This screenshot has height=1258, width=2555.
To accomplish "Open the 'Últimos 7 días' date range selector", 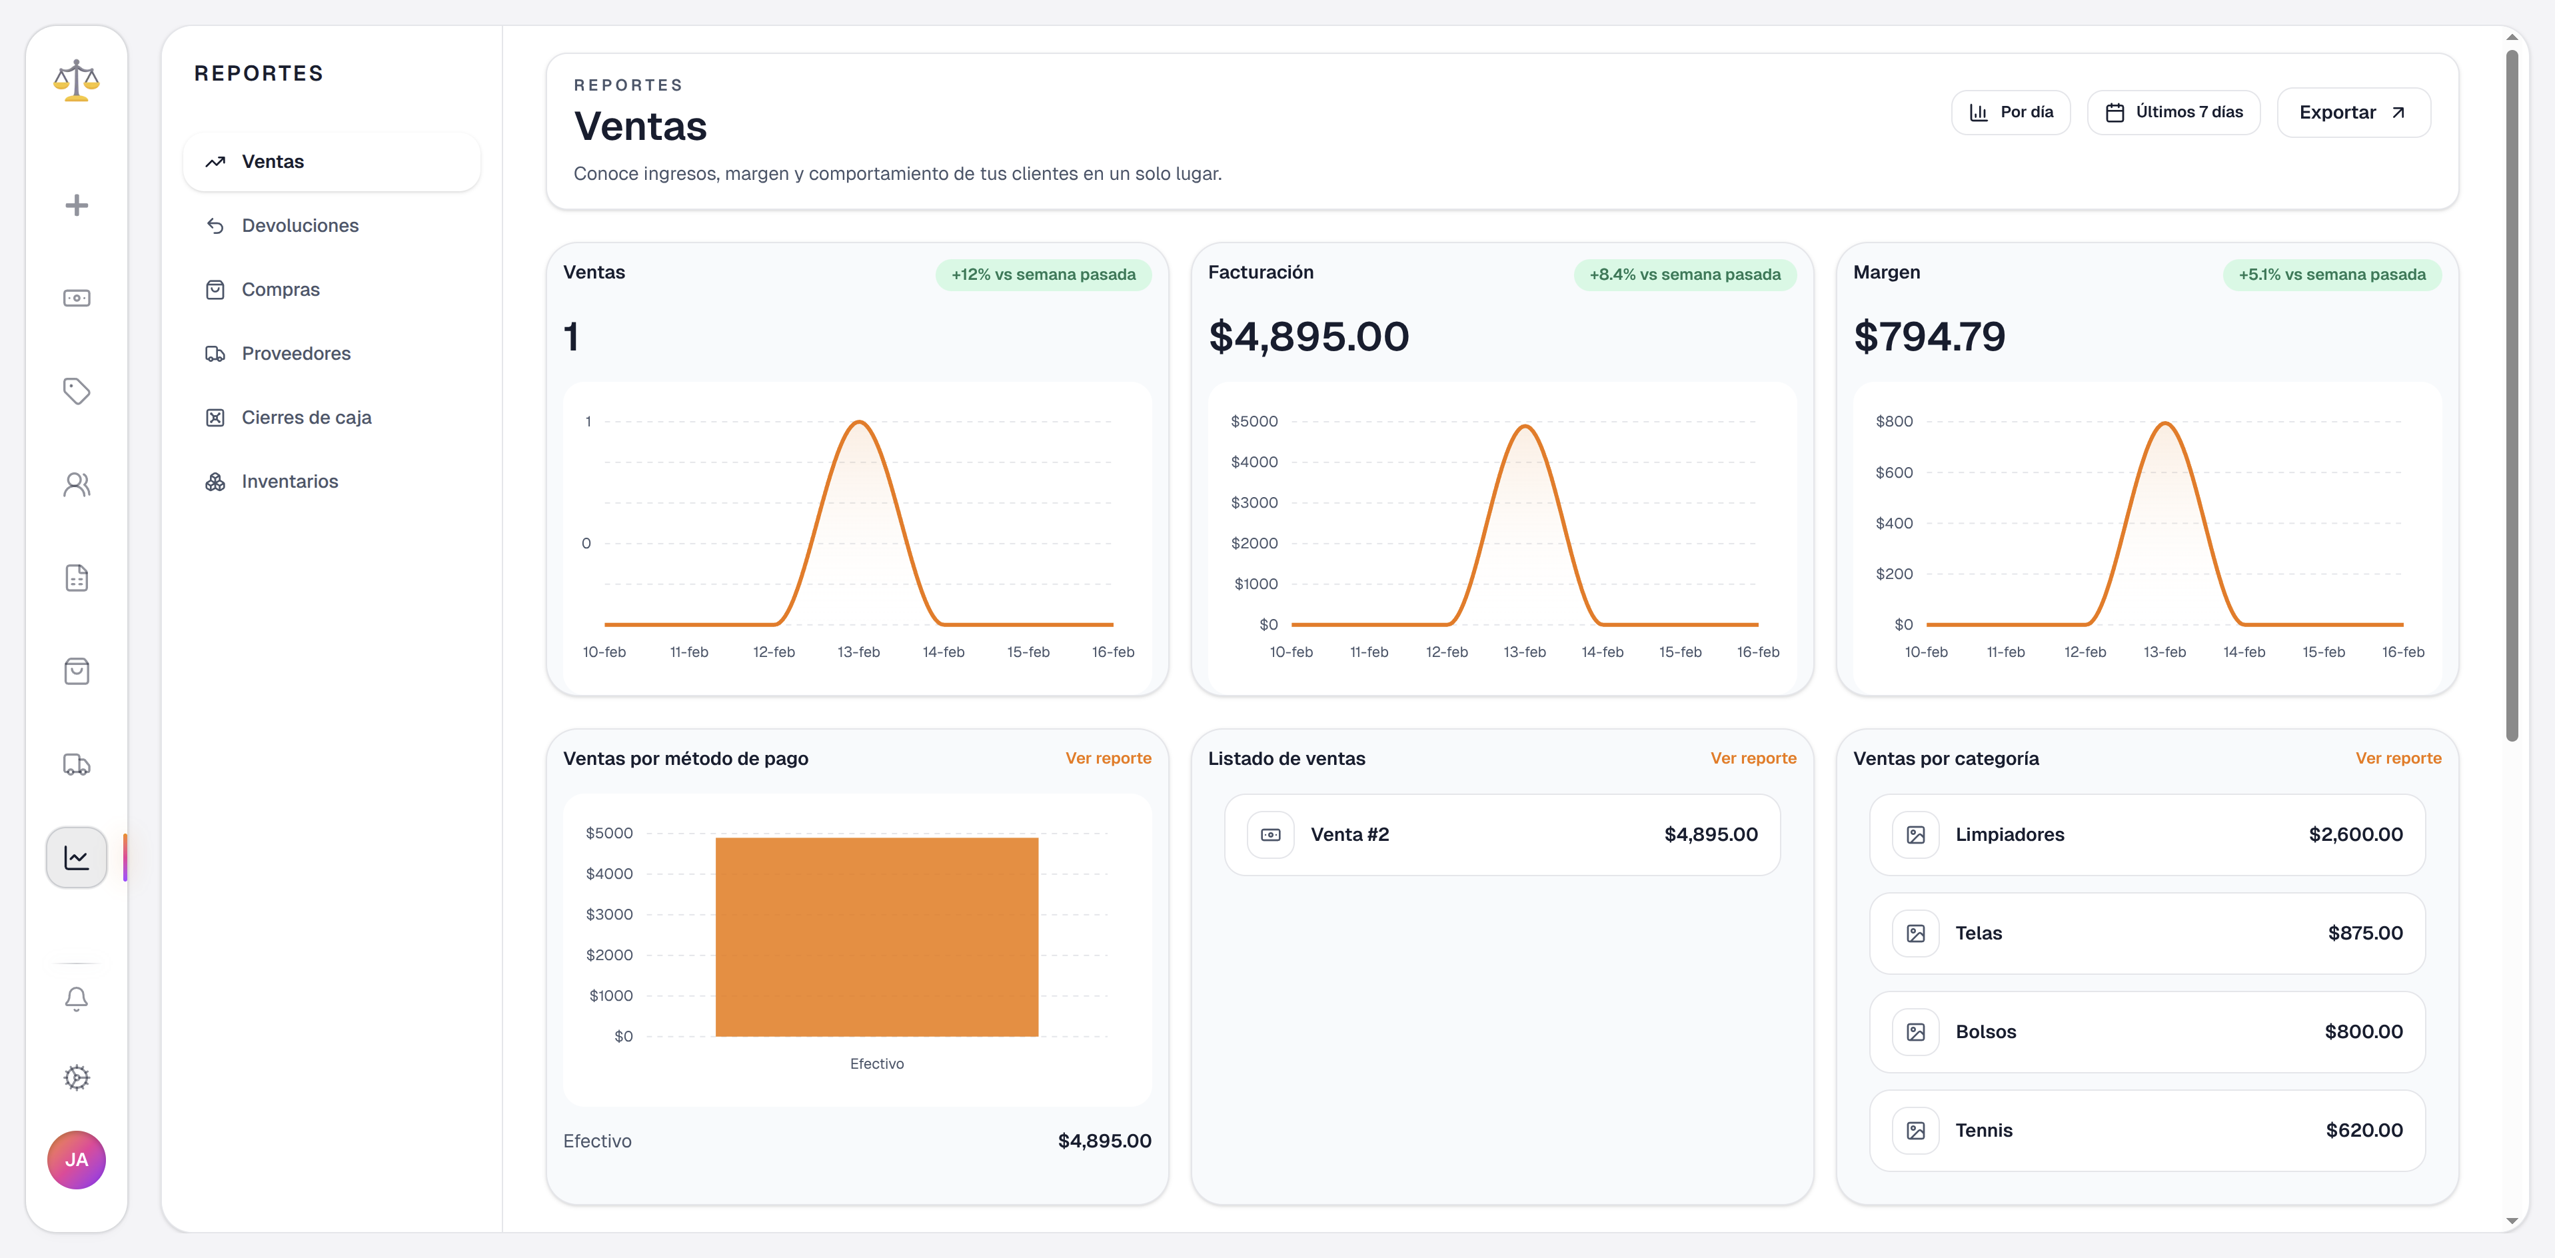I will coord(2173,112).
